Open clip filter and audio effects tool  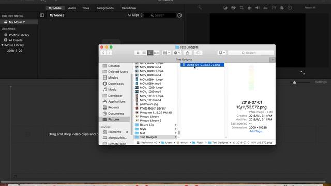(x=281, y=8)
